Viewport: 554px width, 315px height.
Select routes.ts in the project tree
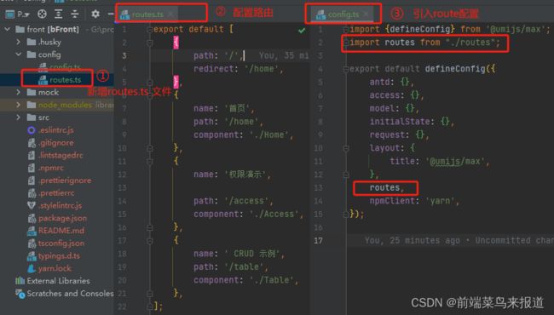click(66, 80)
